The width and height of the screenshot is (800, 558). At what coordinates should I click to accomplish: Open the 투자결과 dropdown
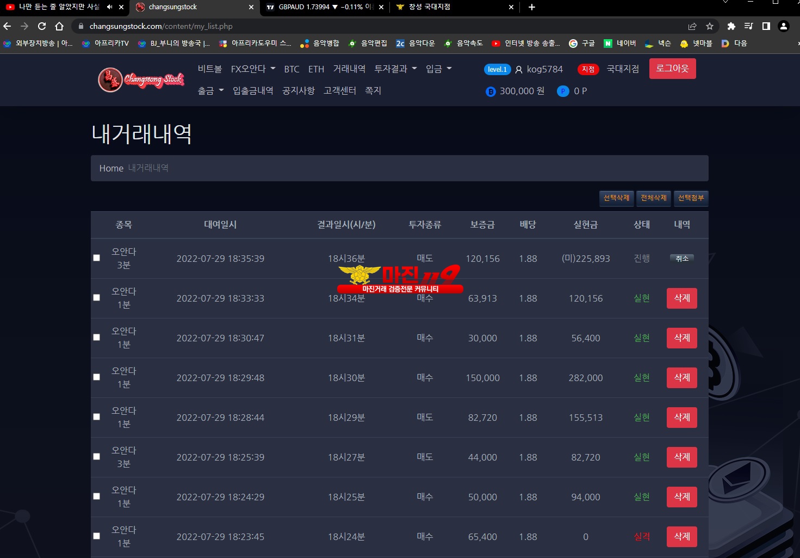395,69
